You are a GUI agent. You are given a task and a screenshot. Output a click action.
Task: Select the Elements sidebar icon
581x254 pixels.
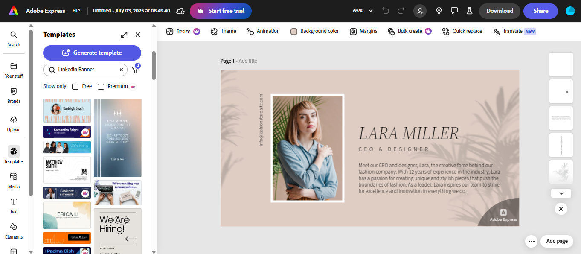pos(14,231)
